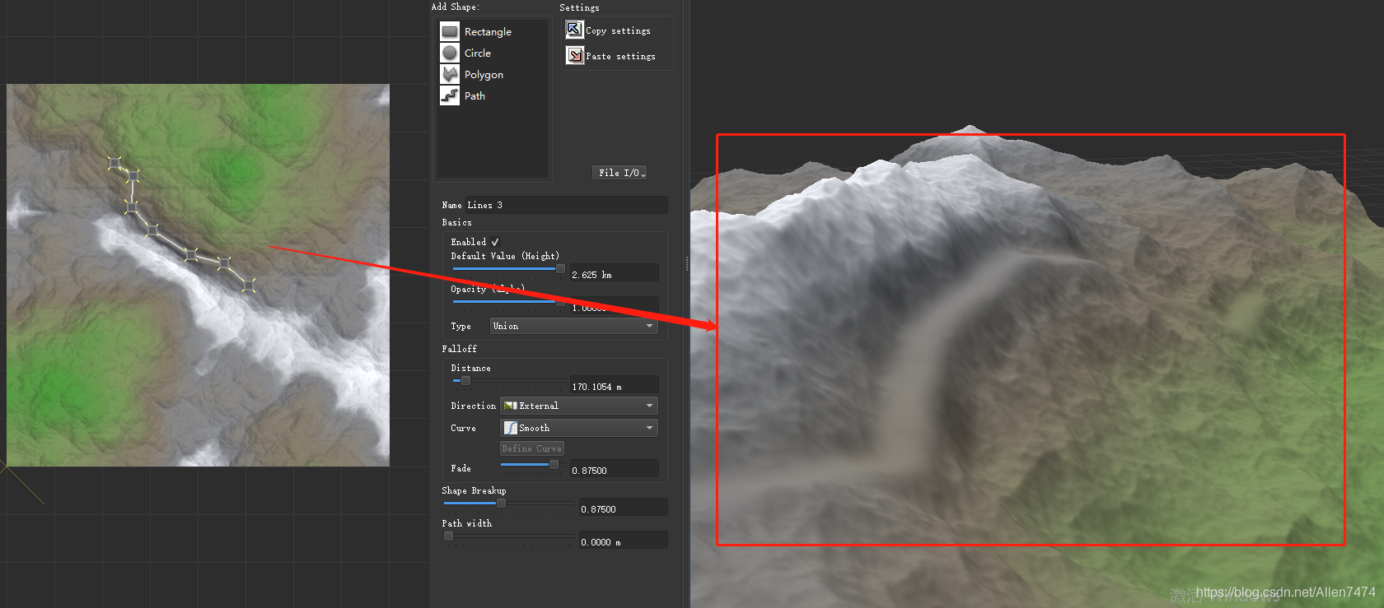Click the Name field containing Lines 3
This screenshot has height=608, width=1384.
(x=566, y=206)
